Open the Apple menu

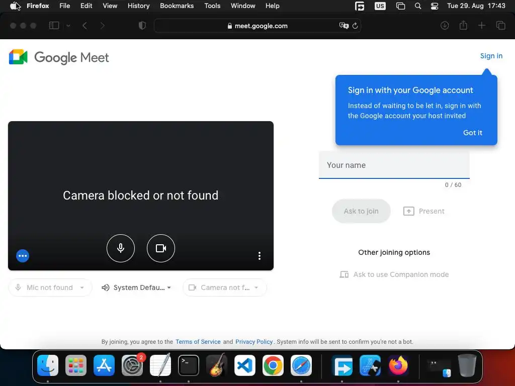(14, 6)
